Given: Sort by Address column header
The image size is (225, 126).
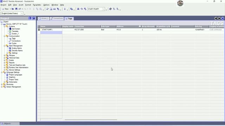Looking at the screenshot, I should (x=129, y=27).
